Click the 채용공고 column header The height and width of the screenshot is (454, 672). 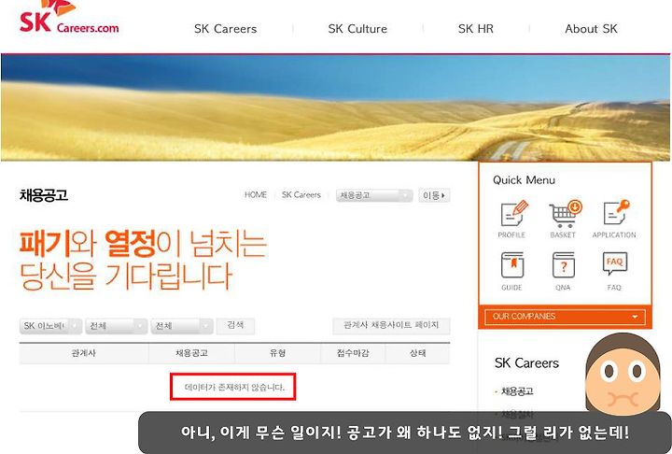coord(191,353)
